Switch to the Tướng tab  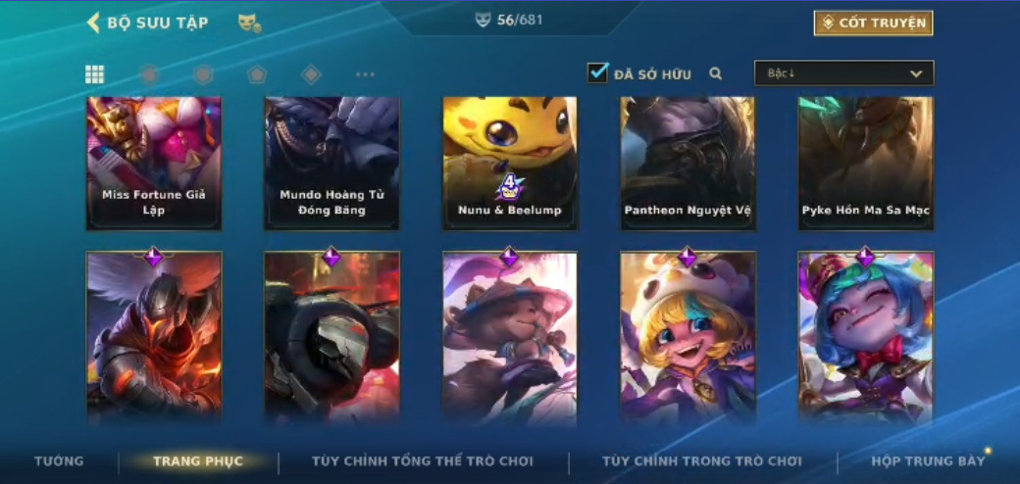tap(59, 461)
